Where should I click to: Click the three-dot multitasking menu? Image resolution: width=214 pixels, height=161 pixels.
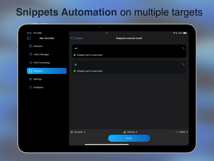click(x=107, y=33)
